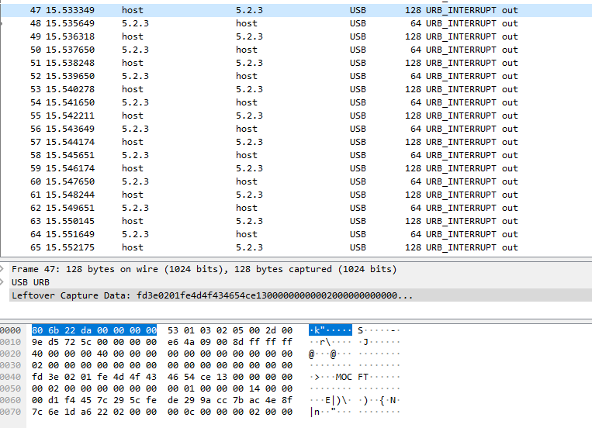Viewport: 592px width, 428px height.
Task: Select packet 61 at 15.548244
Action: pos(296,195)
